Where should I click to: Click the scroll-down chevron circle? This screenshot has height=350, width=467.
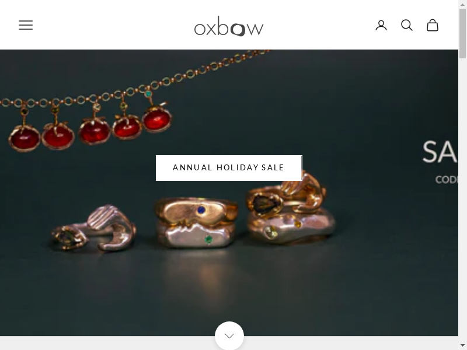pos(229,335)
